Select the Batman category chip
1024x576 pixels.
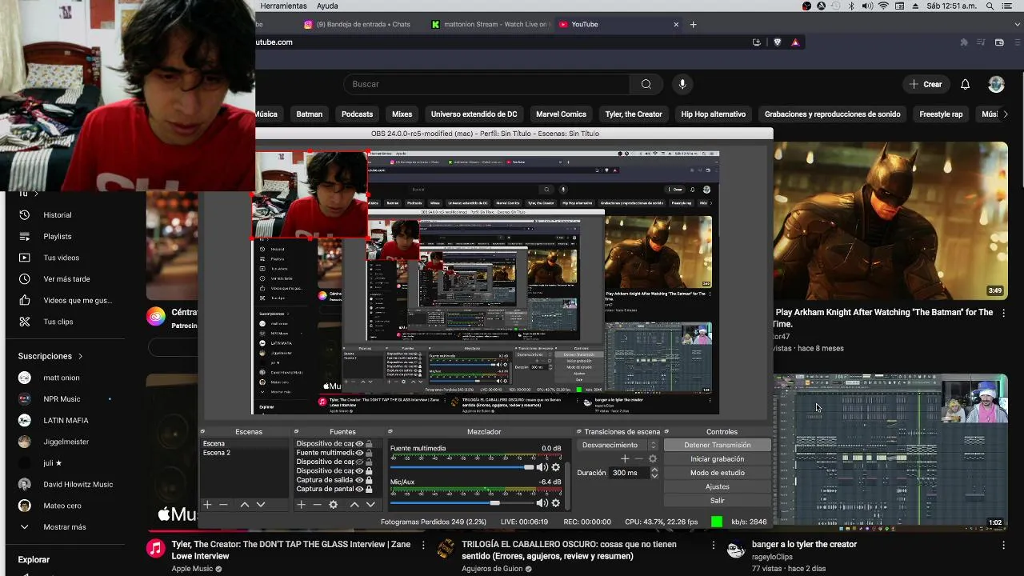coord(310,114)
